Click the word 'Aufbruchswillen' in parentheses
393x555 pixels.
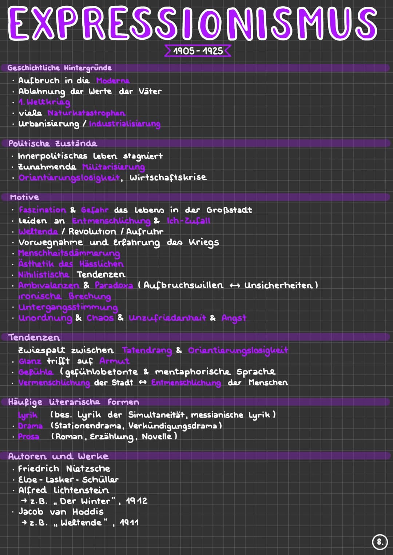coord(183,285)
